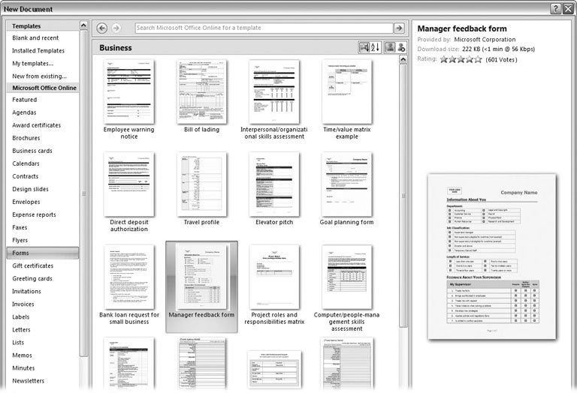Image resolution: width=577 pixels, height=393 pixels.
Task: Open the Agendas category
Action: click(24, 112)
